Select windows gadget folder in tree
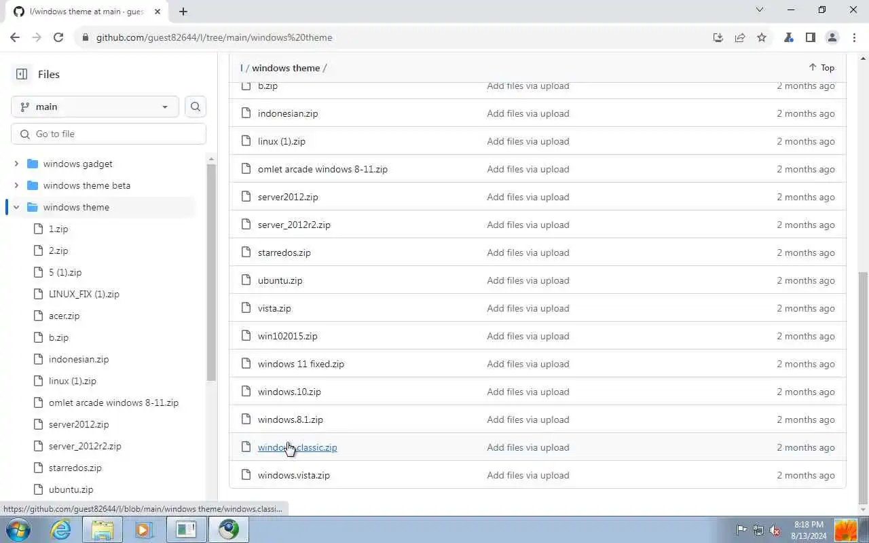 pyautogui.click(x=78, y=164)
